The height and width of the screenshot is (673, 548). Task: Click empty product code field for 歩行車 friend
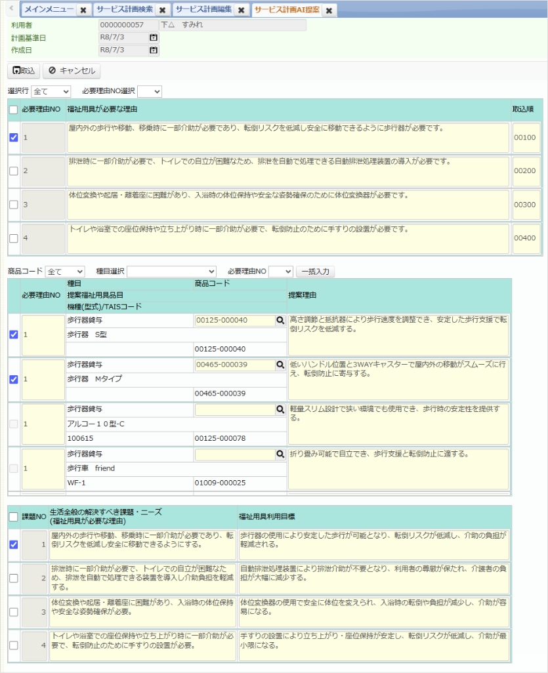[x=235, y=454]
